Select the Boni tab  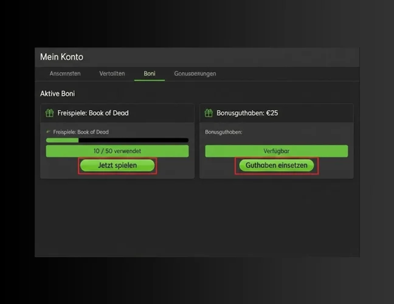pos(150,74)
